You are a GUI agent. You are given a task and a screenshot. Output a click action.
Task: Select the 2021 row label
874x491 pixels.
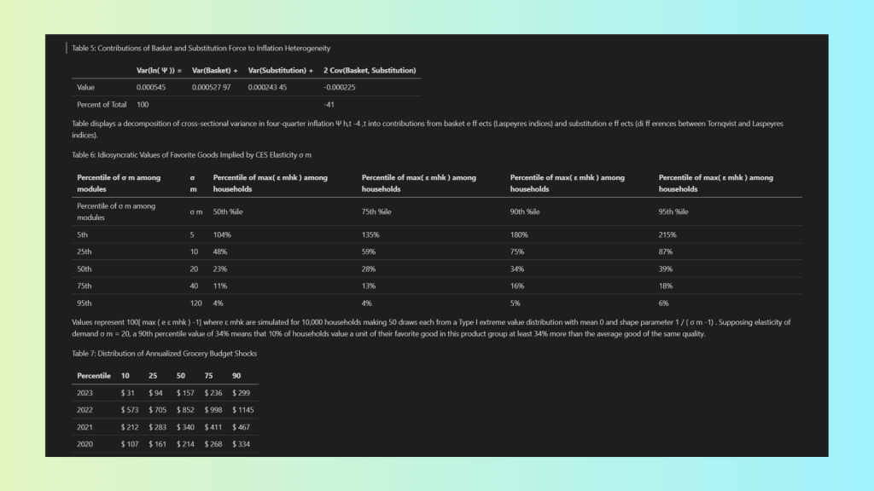[84, 427]
